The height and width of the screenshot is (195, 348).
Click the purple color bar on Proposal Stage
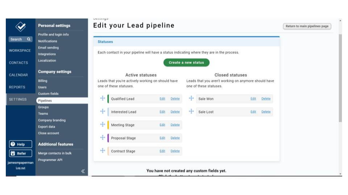[108, 138]
